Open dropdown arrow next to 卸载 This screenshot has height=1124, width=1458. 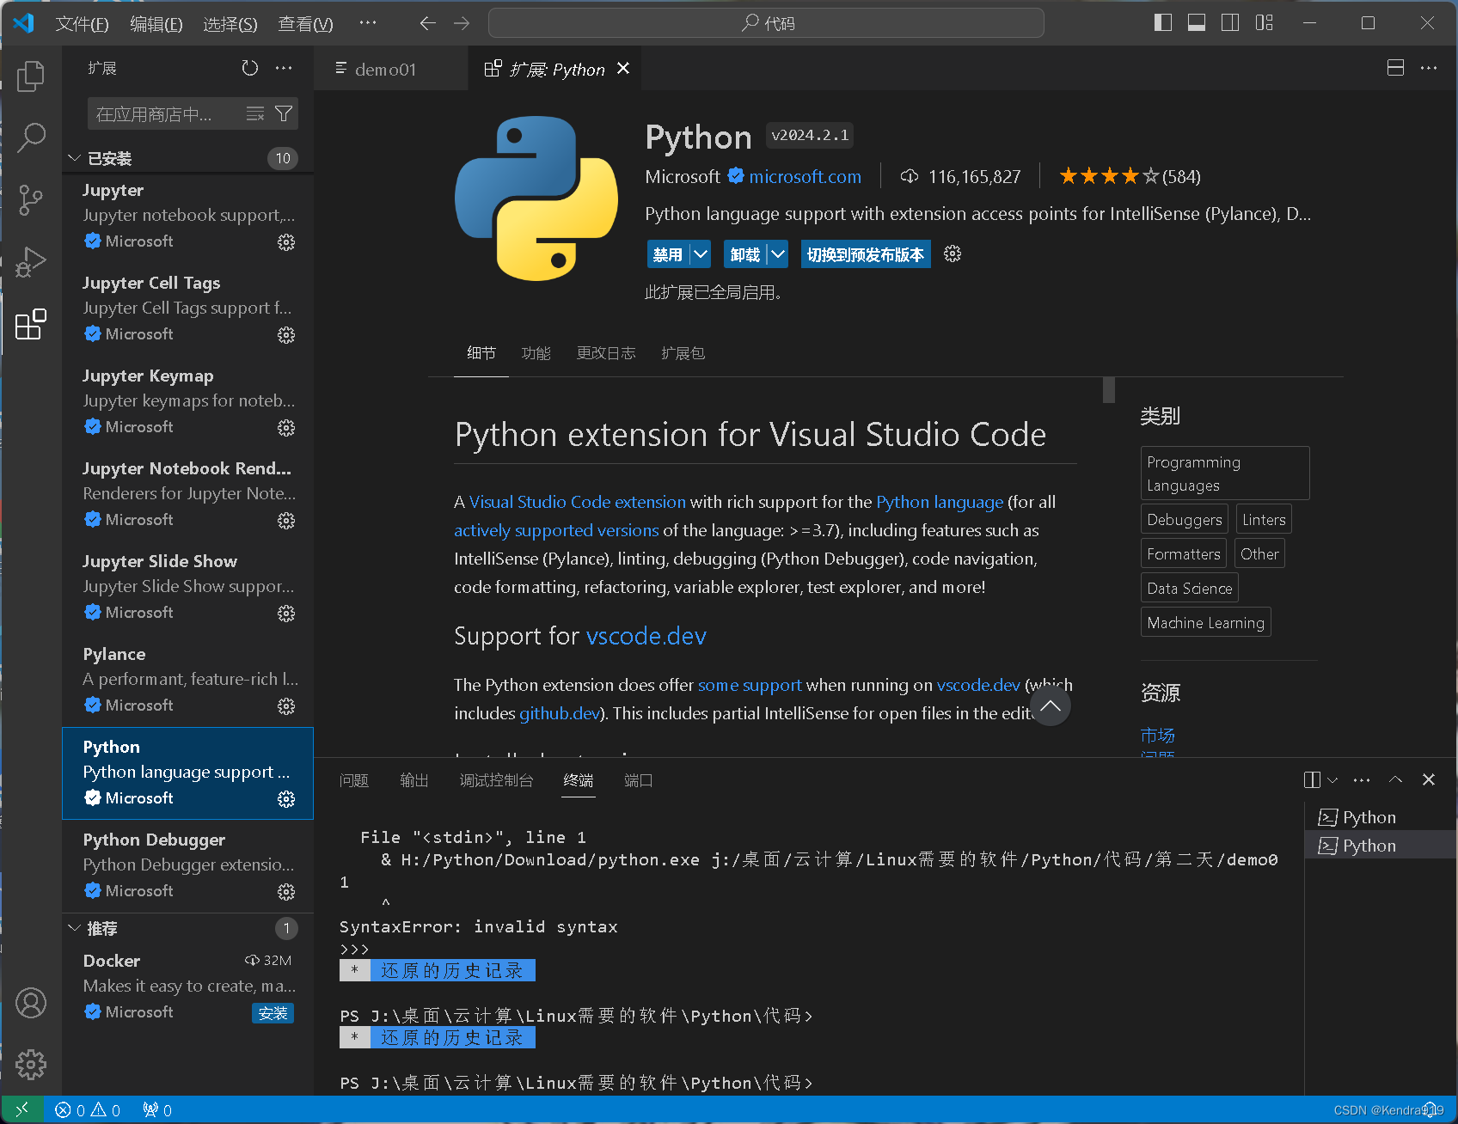778,254
